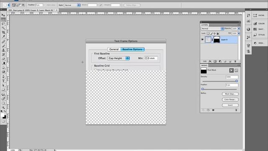Image resolution: width=268 pixels, height=151 pixels.
Task: Open the Style dropdown in options bar
Action: click(x=72, y=5)
